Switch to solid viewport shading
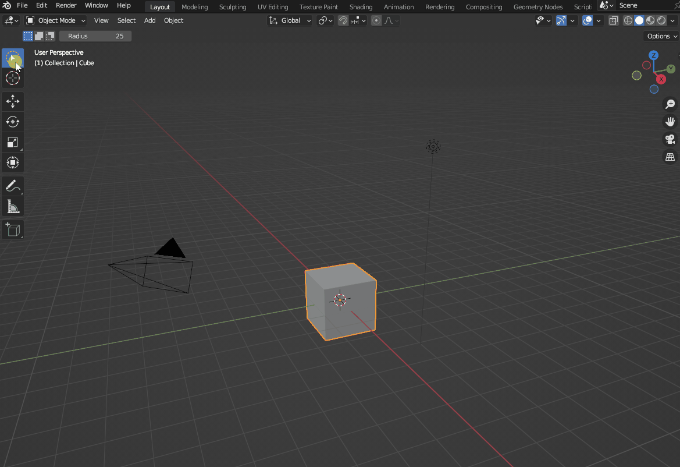Viewport: 680px width, 467px height. pyautogui.click(x=639, y=20)
